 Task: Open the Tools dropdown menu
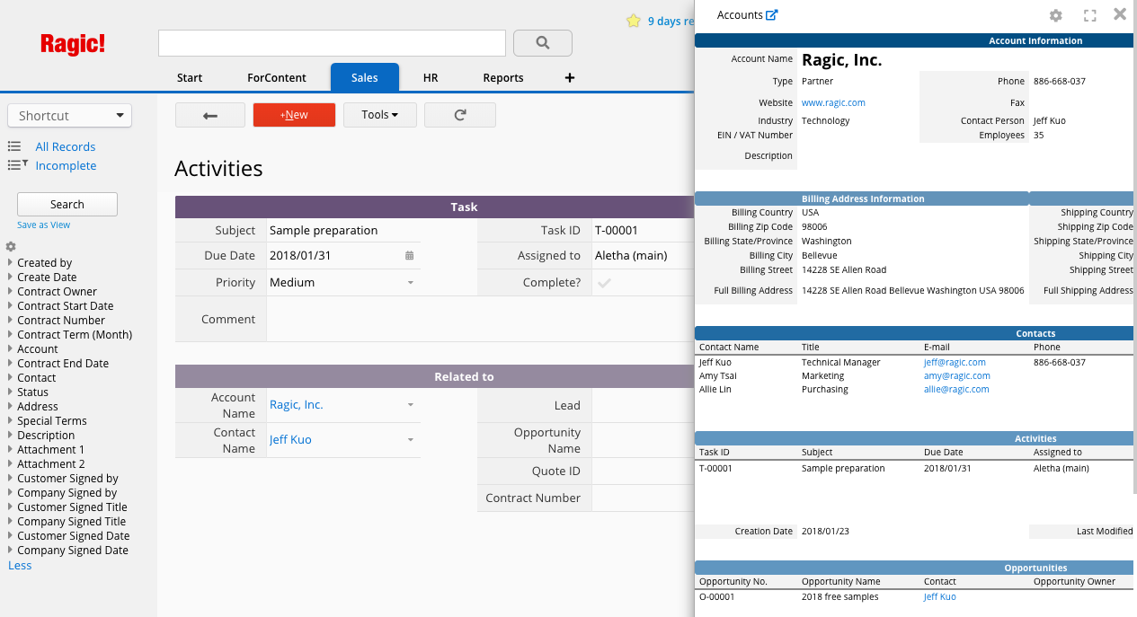[380, 115]
